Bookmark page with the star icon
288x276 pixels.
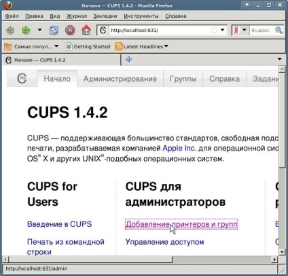click(214, 30)
